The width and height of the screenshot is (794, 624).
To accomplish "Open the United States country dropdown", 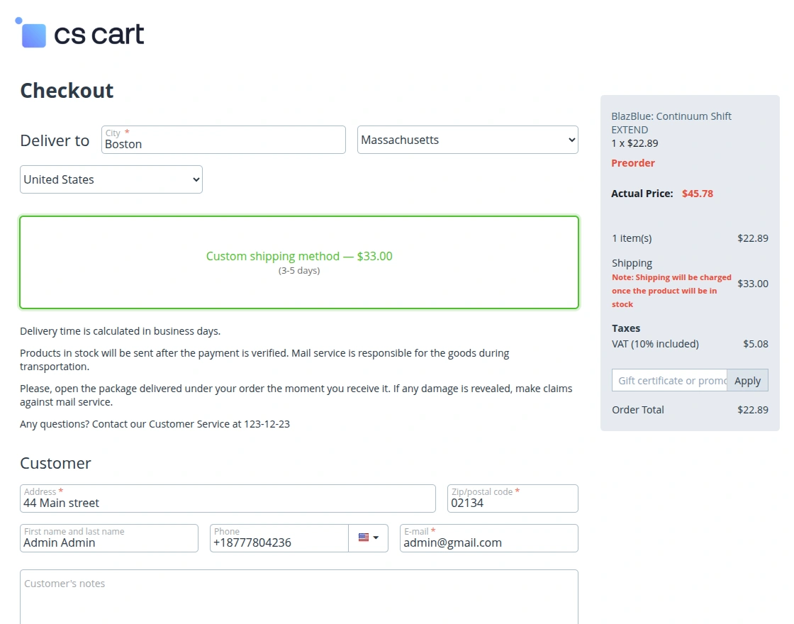I will point(111,179).
